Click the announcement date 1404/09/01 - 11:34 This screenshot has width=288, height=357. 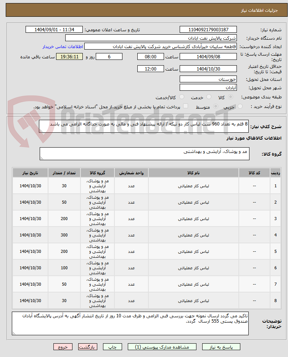[x=54, y=30]
